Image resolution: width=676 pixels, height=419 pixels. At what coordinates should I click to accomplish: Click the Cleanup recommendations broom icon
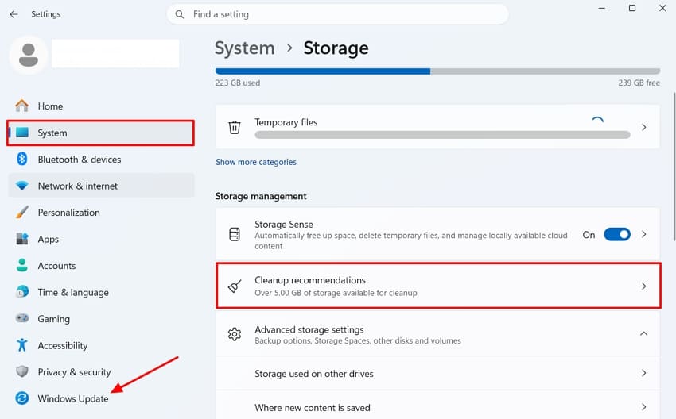pos(234,286)
